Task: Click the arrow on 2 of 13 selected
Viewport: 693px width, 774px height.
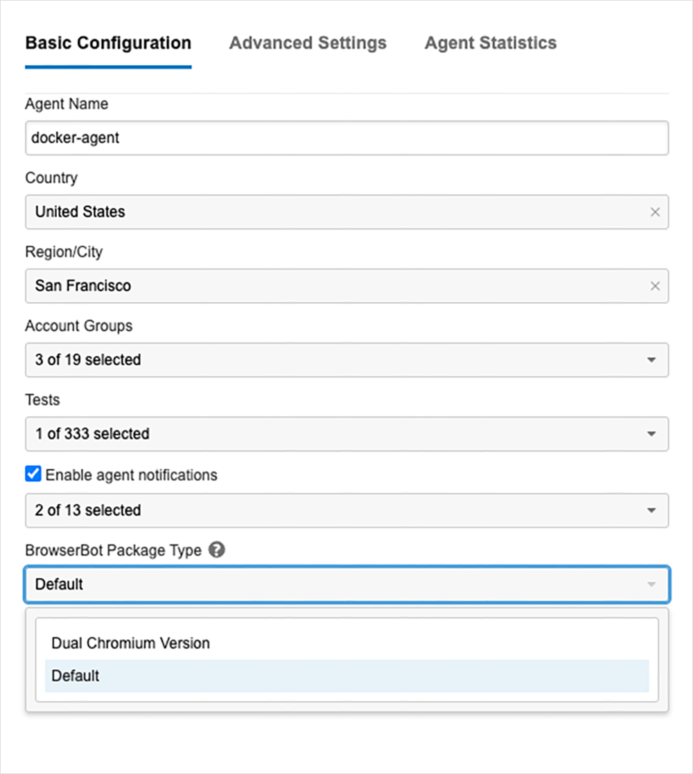Action: (651, 510)
